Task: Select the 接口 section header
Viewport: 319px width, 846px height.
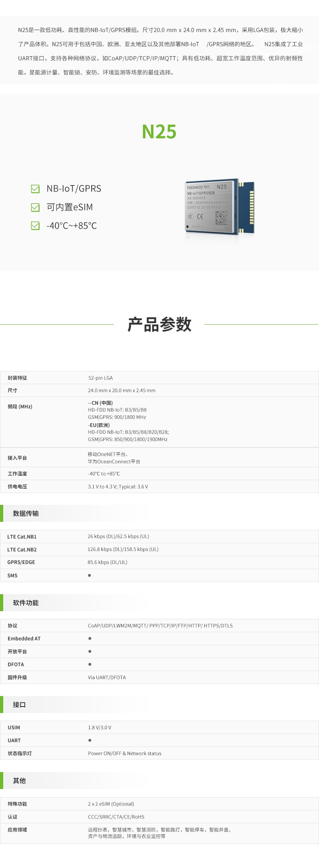Action: click(19, 705)
